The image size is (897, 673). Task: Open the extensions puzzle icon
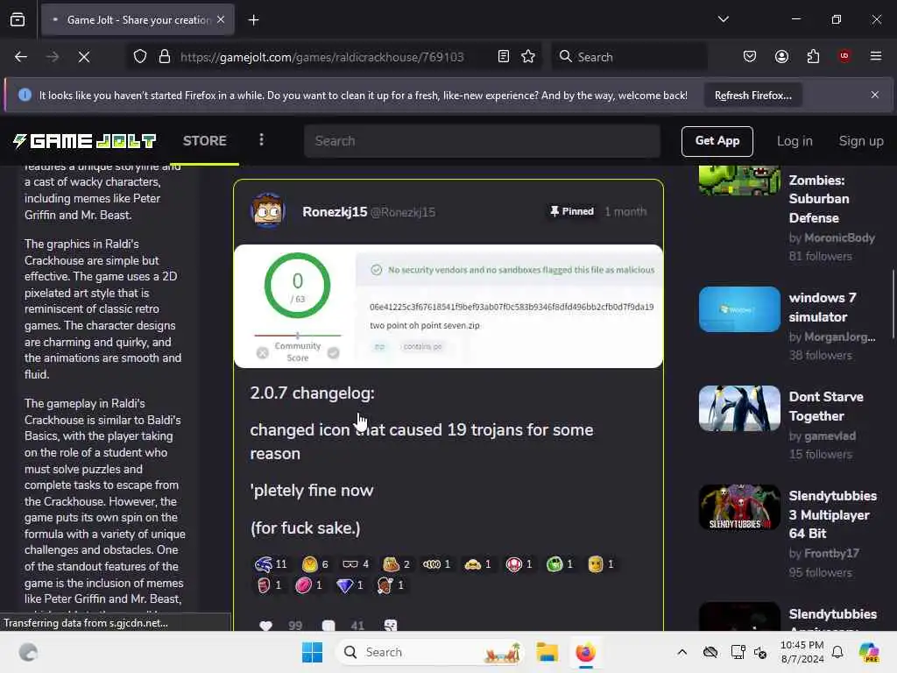813,57
